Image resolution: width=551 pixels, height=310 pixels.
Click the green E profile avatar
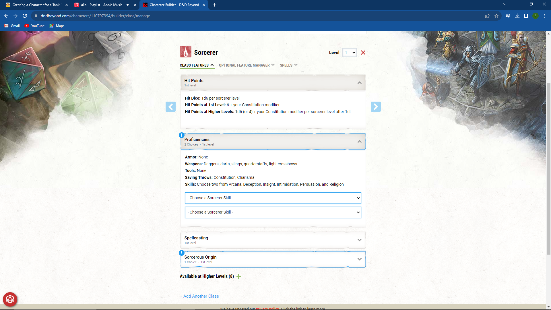(536, 16)
